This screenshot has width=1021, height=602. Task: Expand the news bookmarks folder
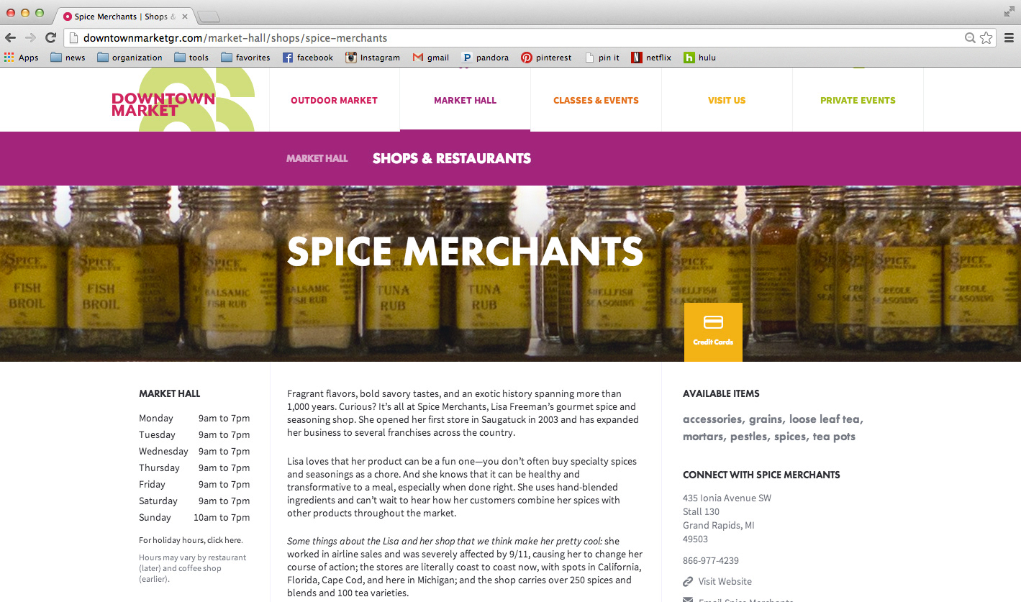68,58
